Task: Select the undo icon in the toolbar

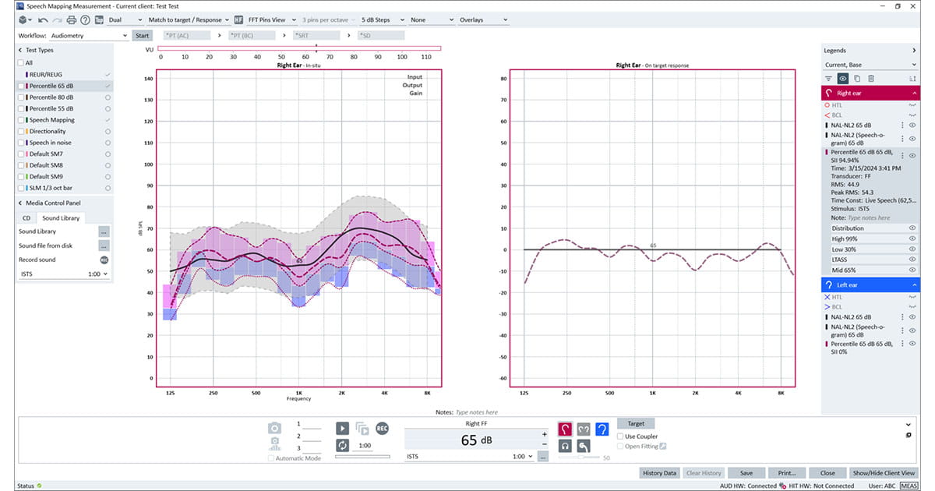Action: coord(44,19)
